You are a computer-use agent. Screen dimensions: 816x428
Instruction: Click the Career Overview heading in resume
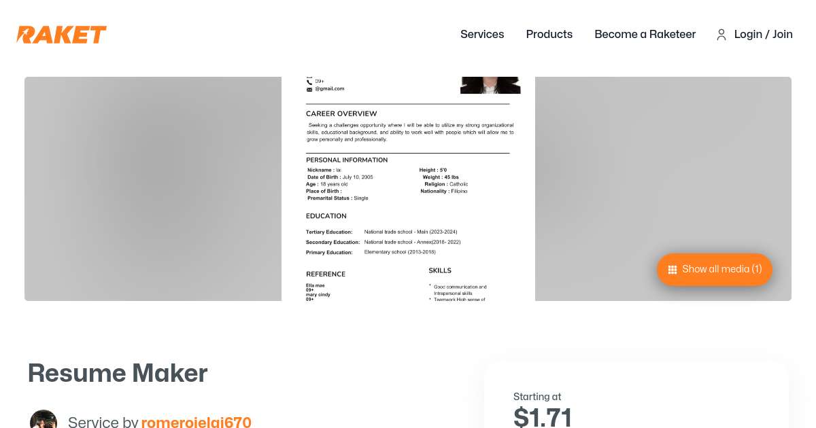click(341, 113)
